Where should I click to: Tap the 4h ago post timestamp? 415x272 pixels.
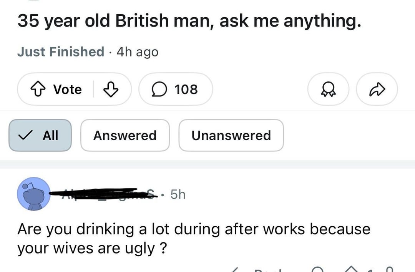[137, 51]
